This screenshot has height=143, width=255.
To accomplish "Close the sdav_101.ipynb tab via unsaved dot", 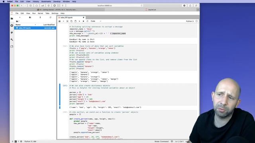I will (84, 17).
